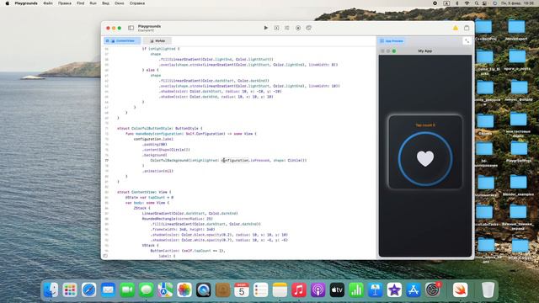Toggle the left sidebar in Playgrounds
This screenshot has height=303, width=539.
click(131, 28)
